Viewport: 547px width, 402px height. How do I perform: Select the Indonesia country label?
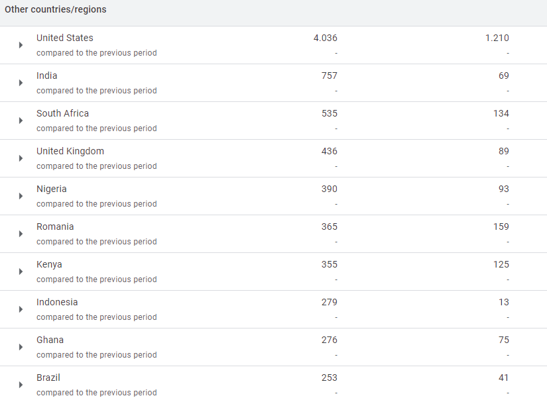tap(57, 302)
